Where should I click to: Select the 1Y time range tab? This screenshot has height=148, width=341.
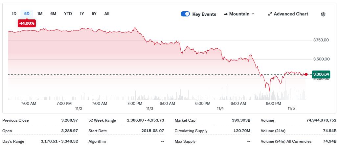pyautogui.click(x=82, y=14)
